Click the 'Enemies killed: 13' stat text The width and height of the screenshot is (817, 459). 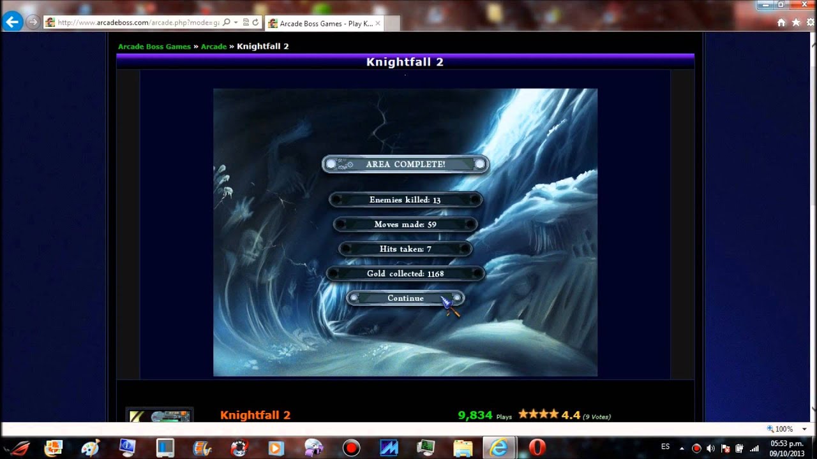pos(405,200)
